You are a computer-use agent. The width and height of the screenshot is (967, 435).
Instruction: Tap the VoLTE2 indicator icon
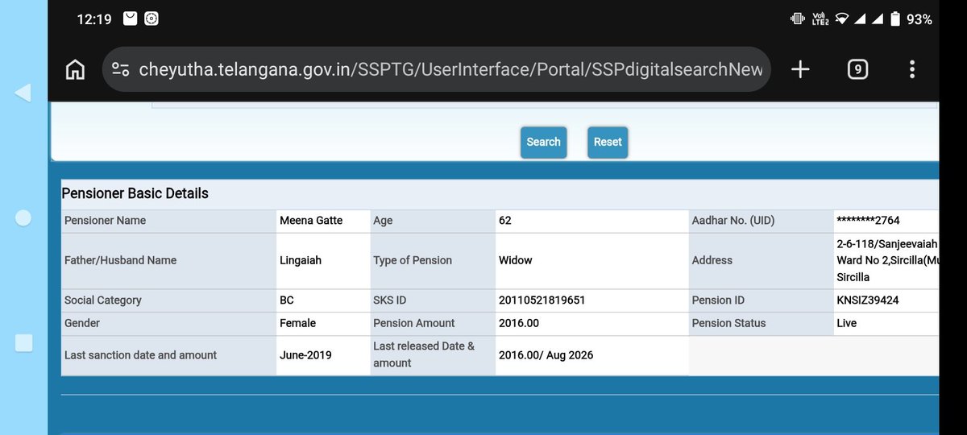tap(820, 19)
